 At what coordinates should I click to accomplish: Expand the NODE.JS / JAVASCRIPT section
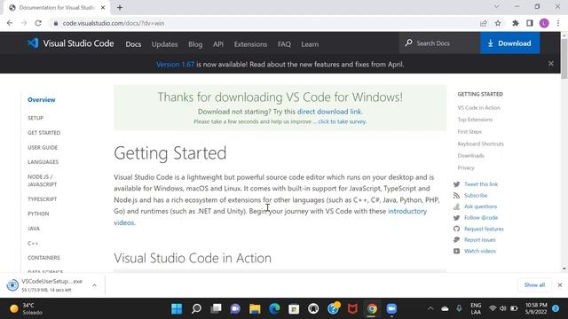(42, 181)
